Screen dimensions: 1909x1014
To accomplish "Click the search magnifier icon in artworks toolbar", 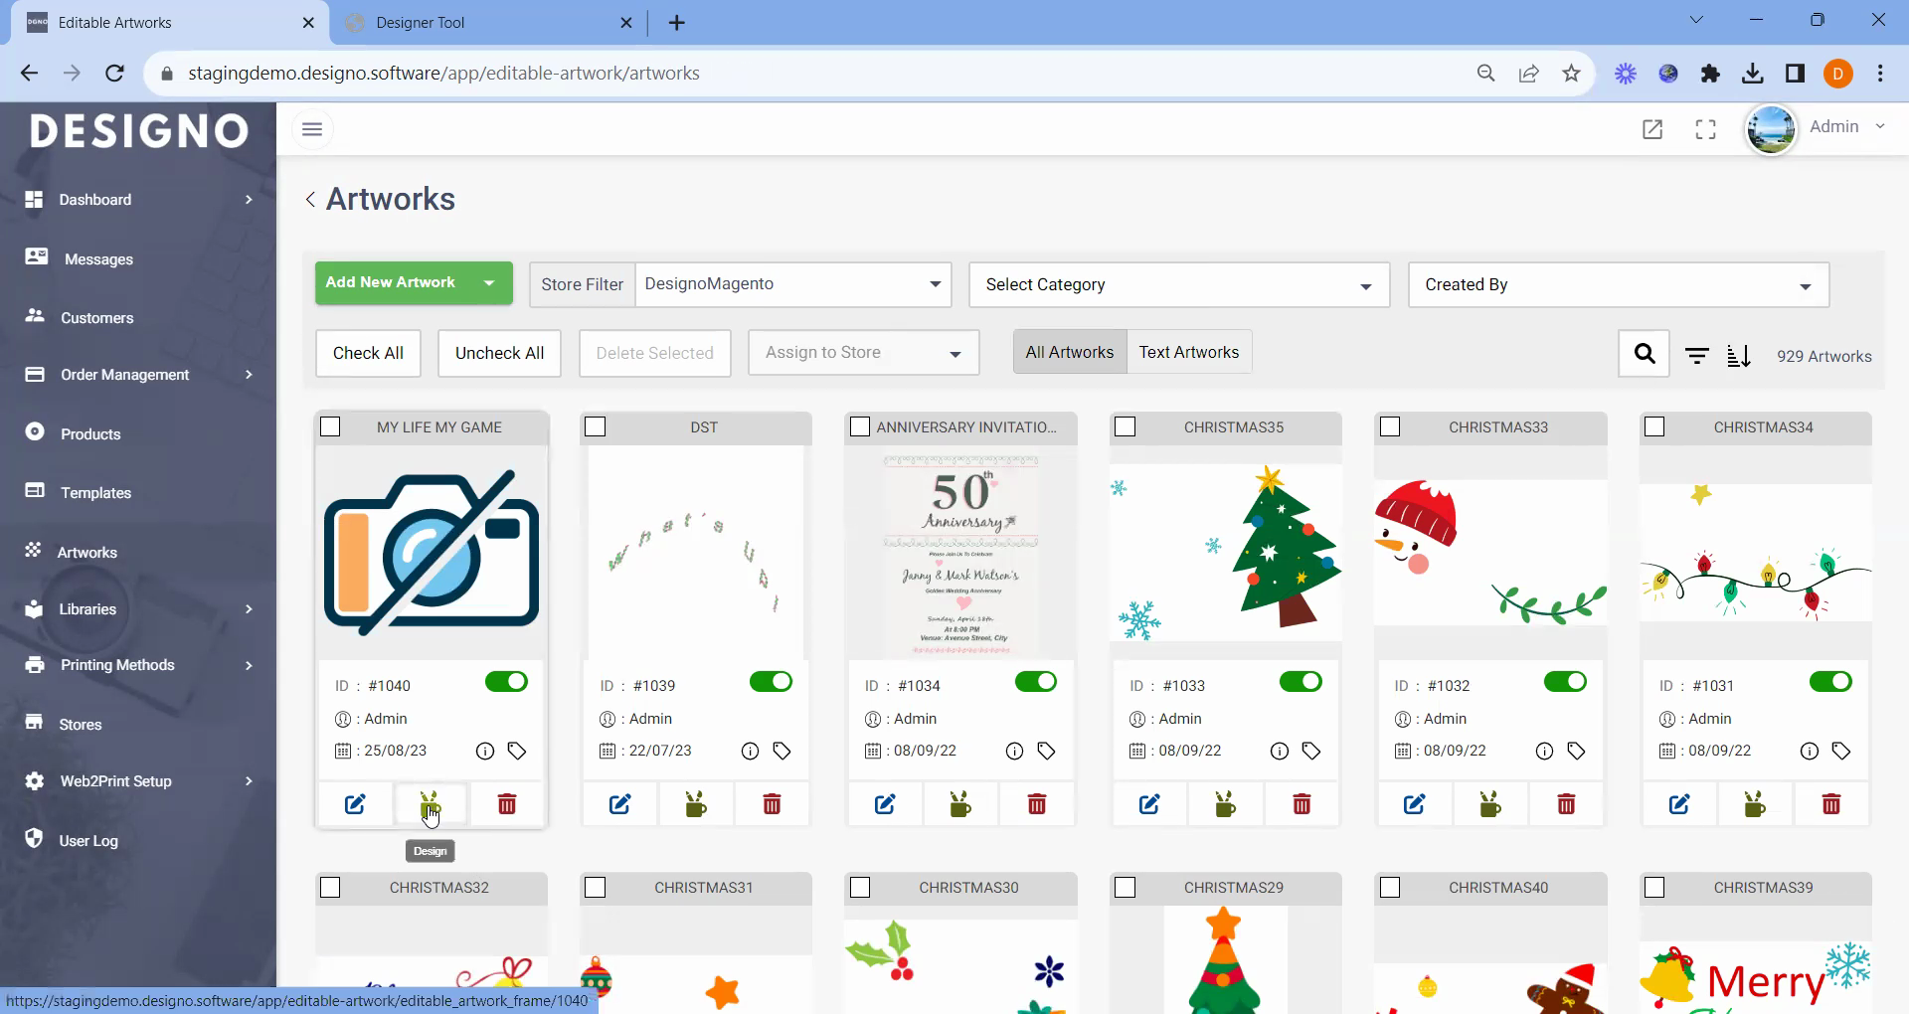I will pos(1645,354).
